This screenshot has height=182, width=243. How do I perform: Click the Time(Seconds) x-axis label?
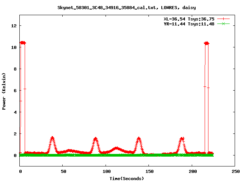pyautogui.click(x=126, y=179)
